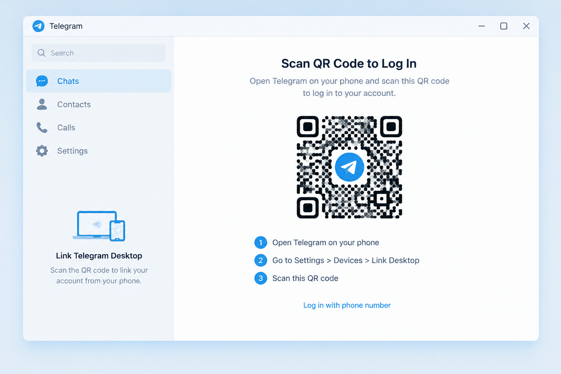Click Log in with phone number link
This screenshot has height=374, width=561.
point(347,305)
